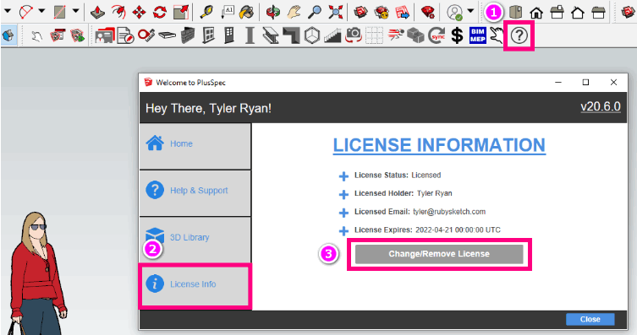Screen dimensions: 637x335
Task: Click the grey stacked cubes icon
Action: point(415,35)
